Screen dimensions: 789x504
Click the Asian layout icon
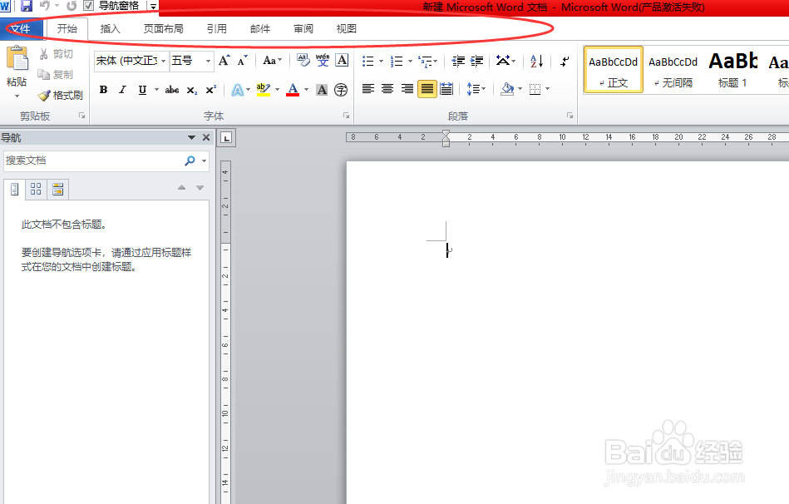[x=503, y=61]
